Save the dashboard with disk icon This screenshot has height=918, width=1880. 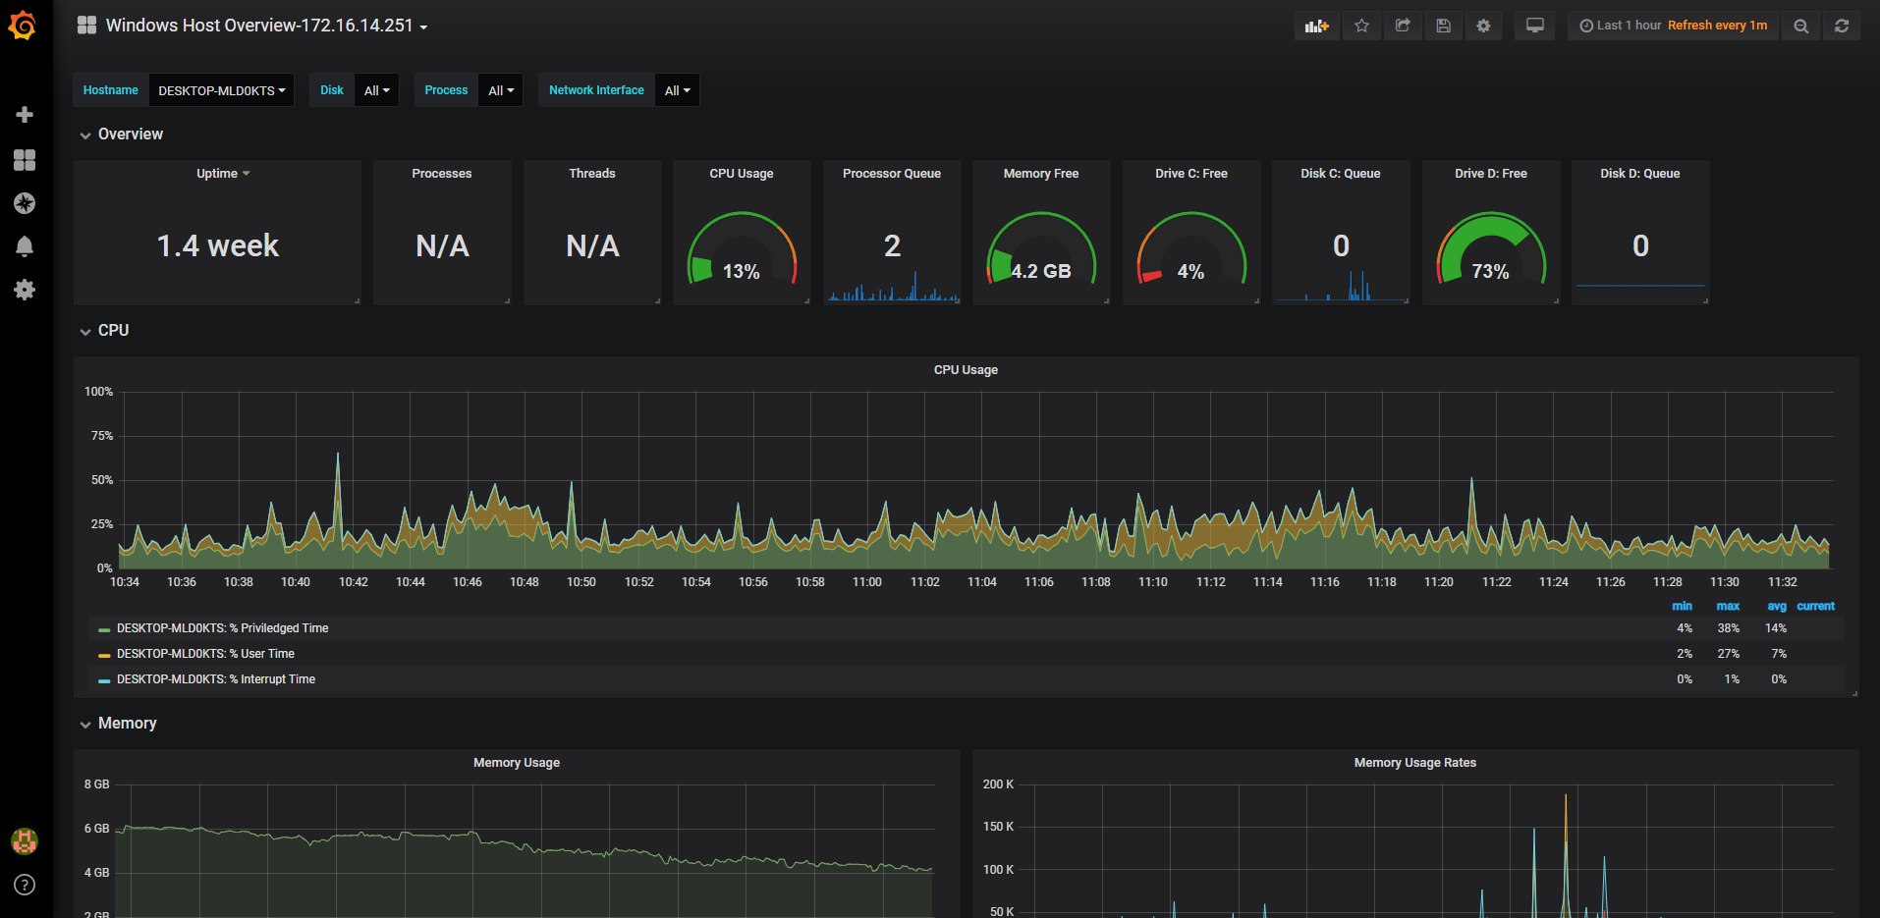(1443, 27)
